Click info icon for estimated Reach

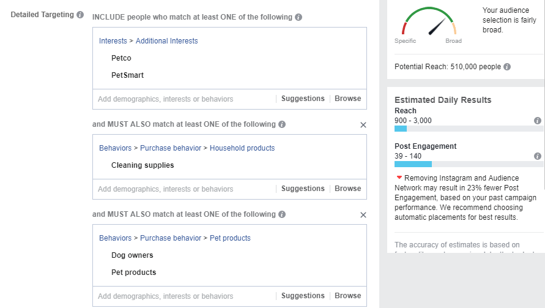coord(537,121)
